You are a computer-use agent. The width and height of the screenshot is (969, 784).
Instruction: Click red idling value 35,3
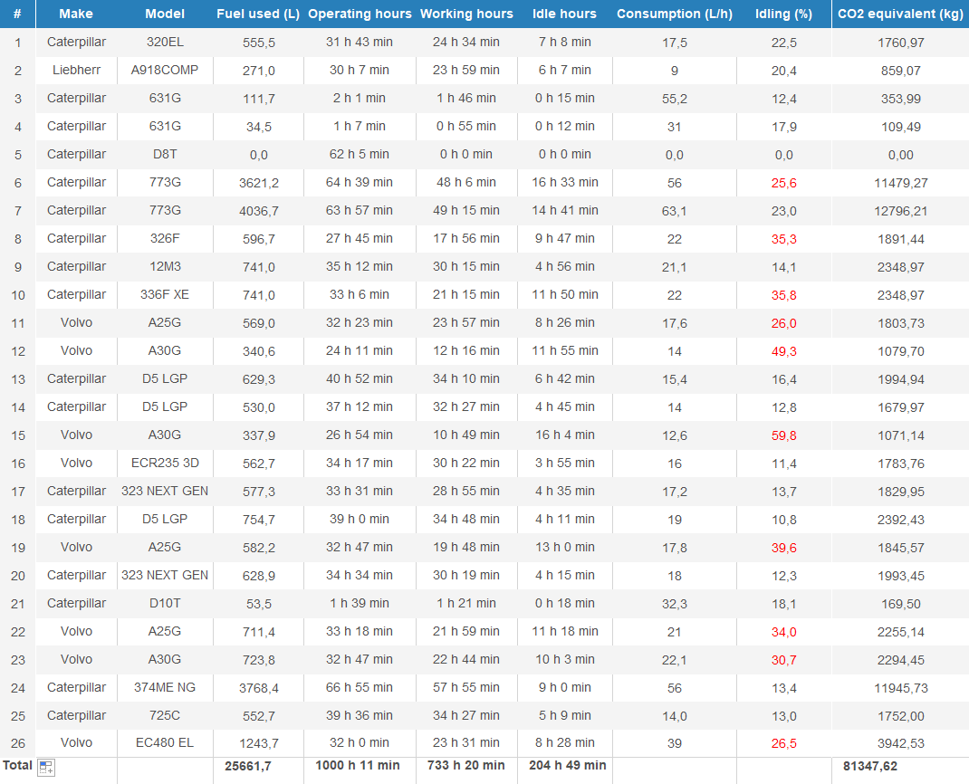pos(783,239)
